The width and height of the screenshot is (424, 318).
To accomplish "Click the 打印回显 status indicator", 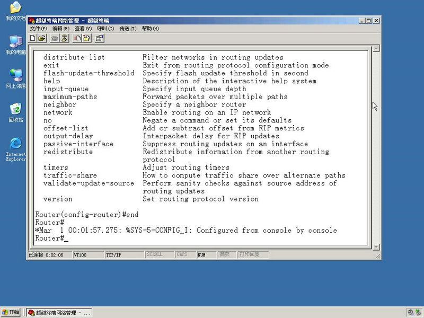I will tap(253, 254).
